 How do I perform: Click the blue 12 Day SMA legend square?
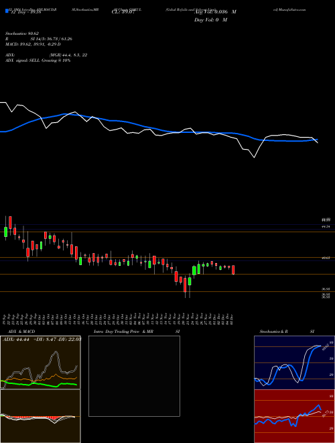[7, 11]
